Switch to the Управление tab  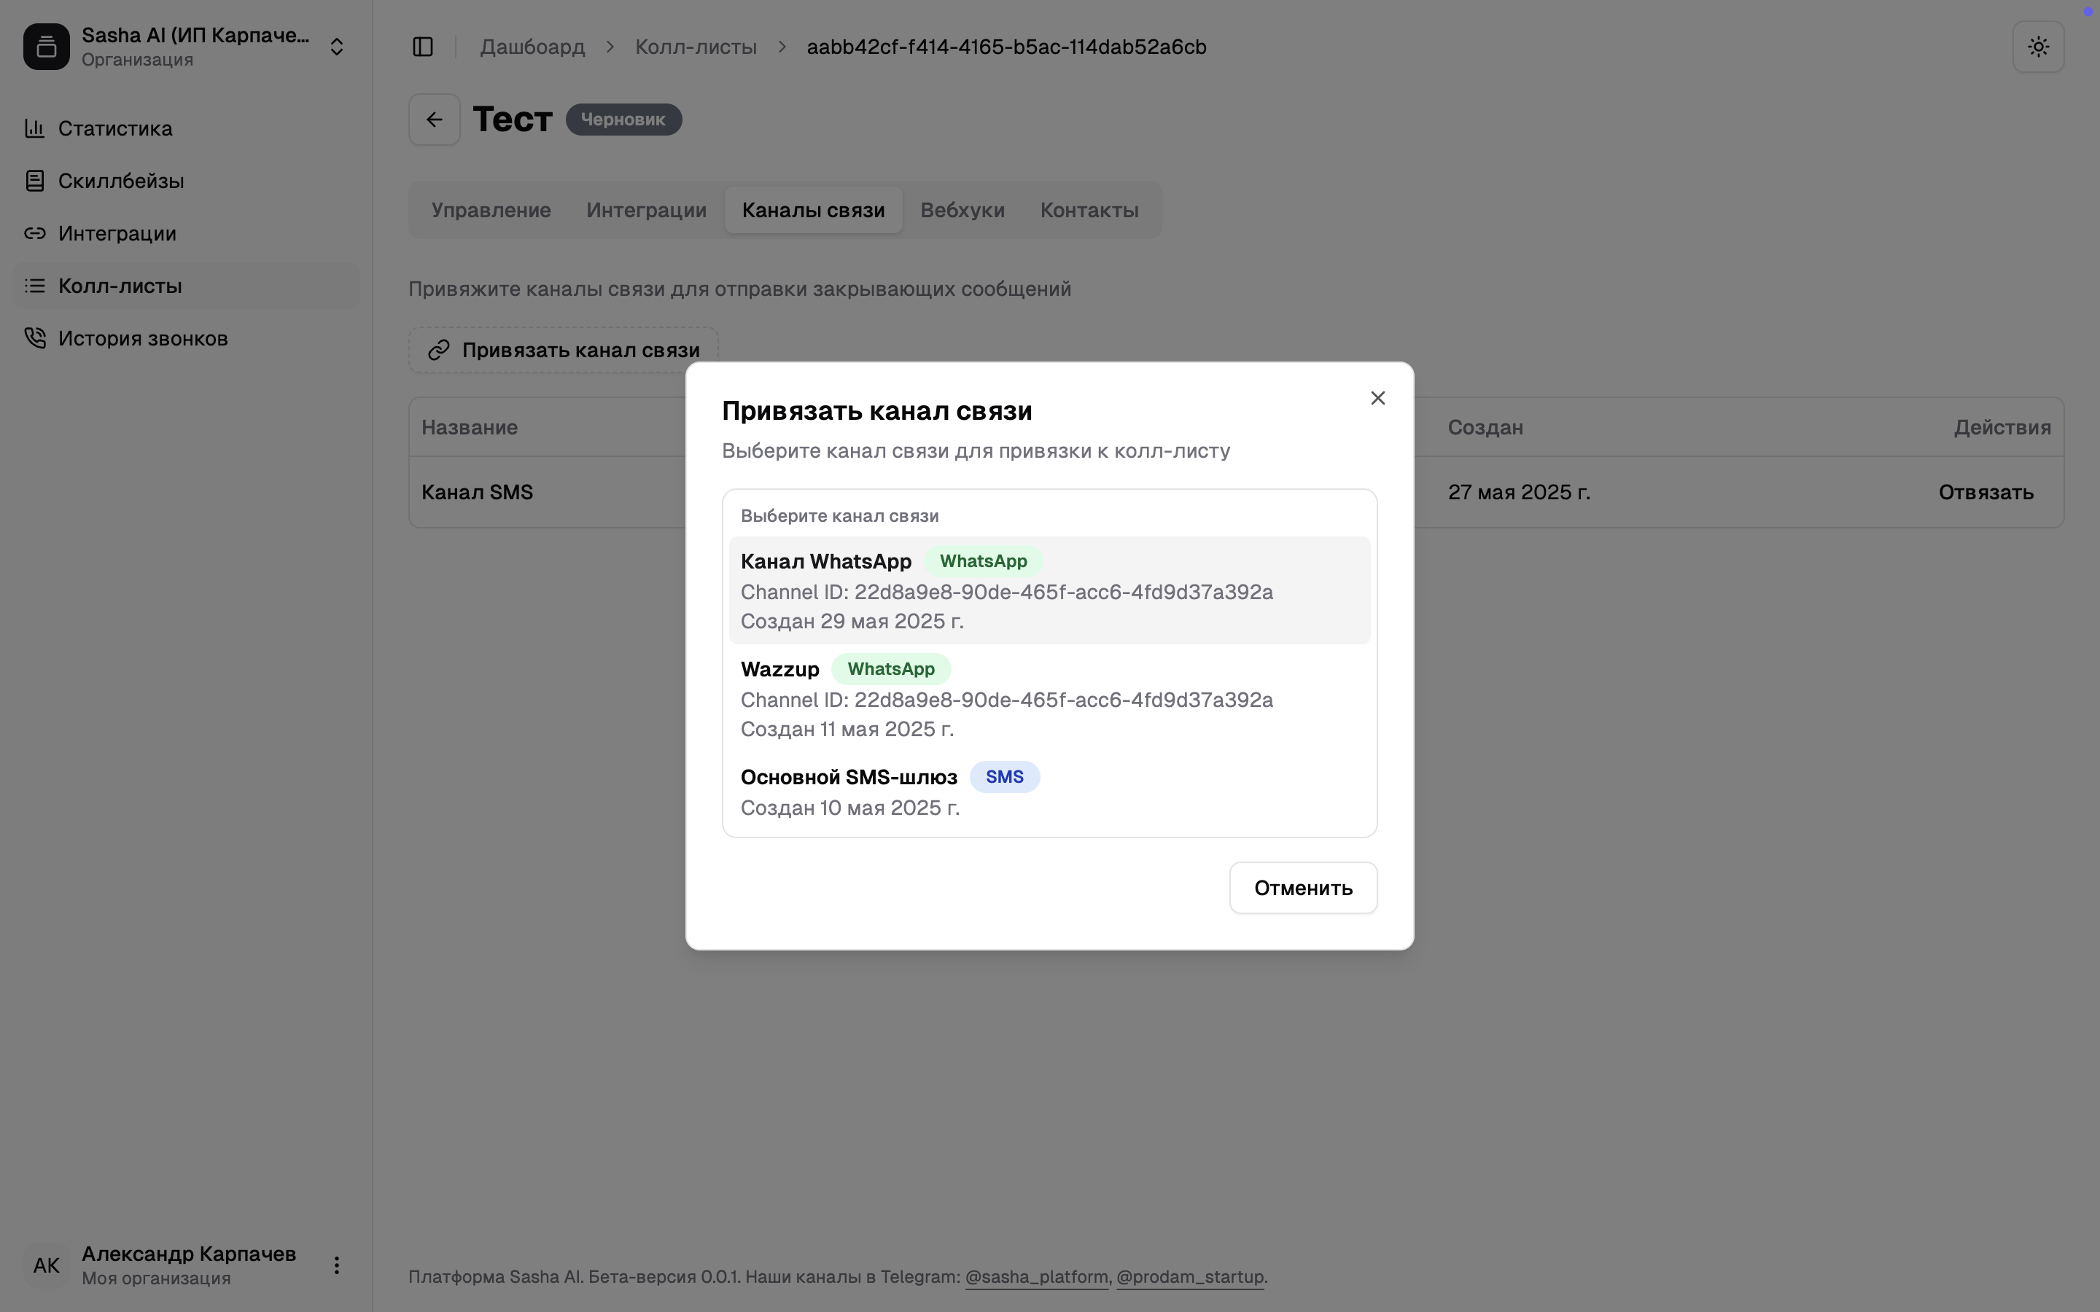[x=490, y=210]
